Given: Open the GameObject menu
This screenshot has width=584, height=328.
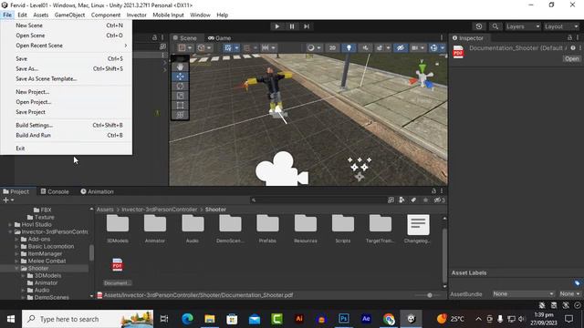Looking at the screenshot, I should 69,15.
